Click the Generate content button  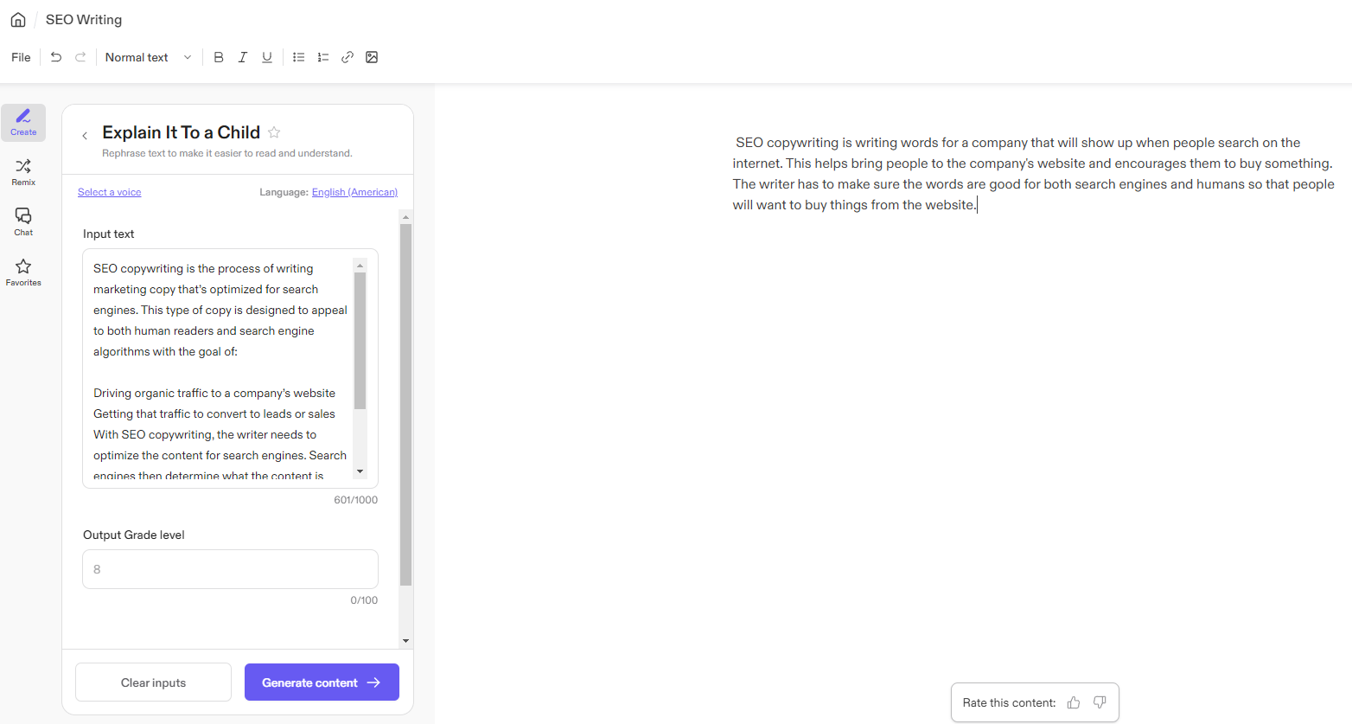[321, 682]
